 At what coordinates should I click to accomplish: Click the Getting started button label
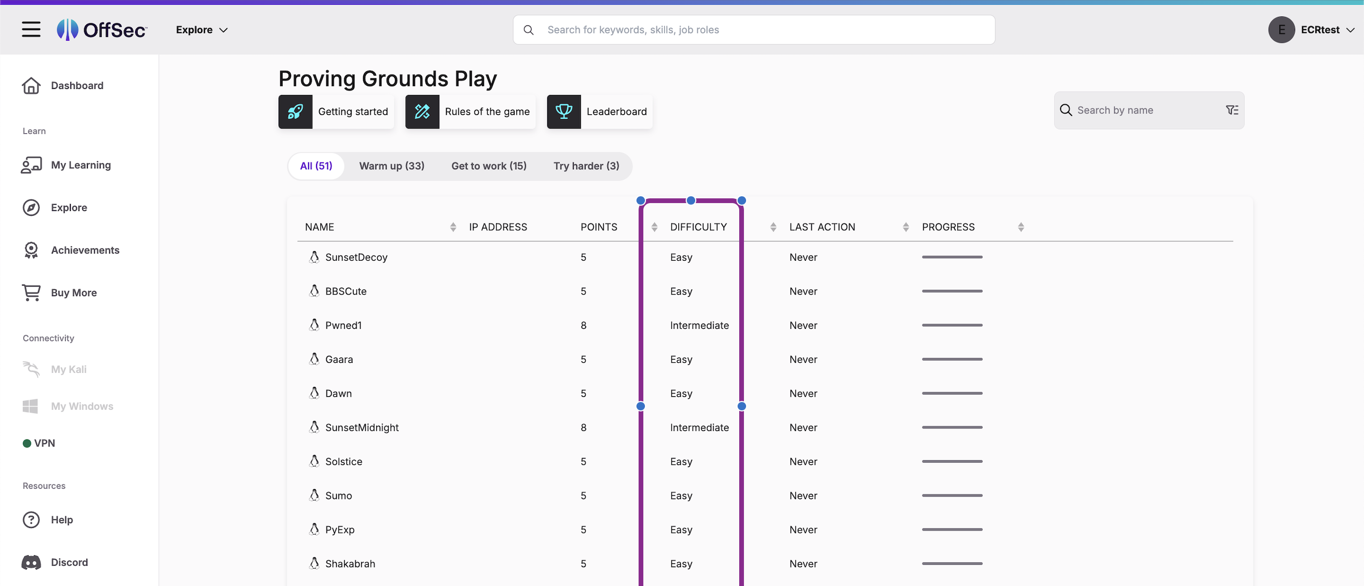[x=353, y=112]
